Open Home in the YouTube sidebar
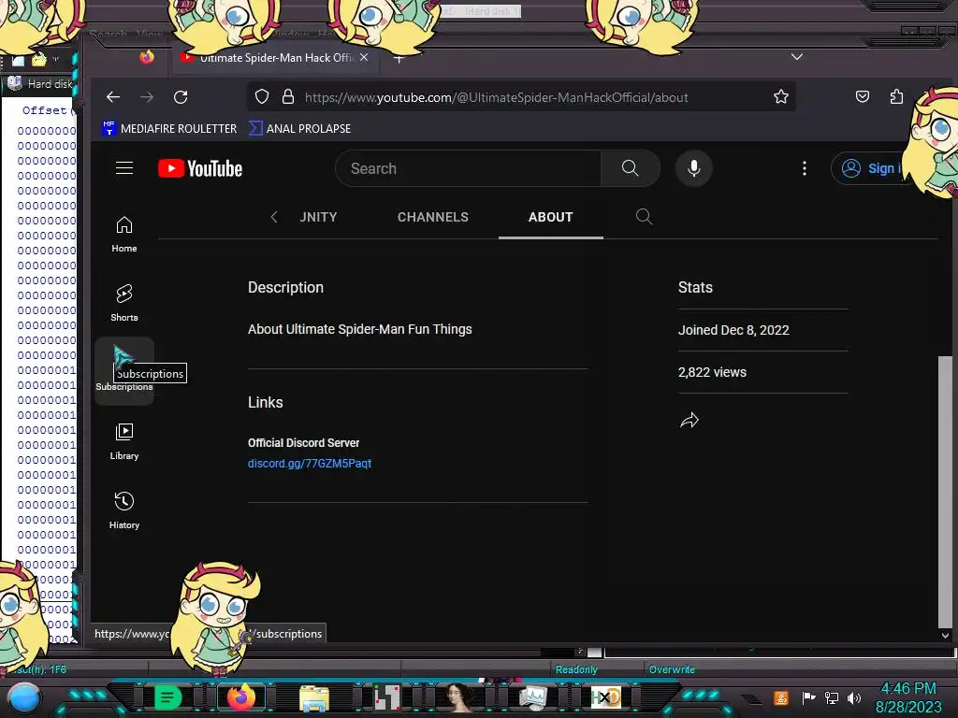The image size is (958, 718). pos(124,235)
